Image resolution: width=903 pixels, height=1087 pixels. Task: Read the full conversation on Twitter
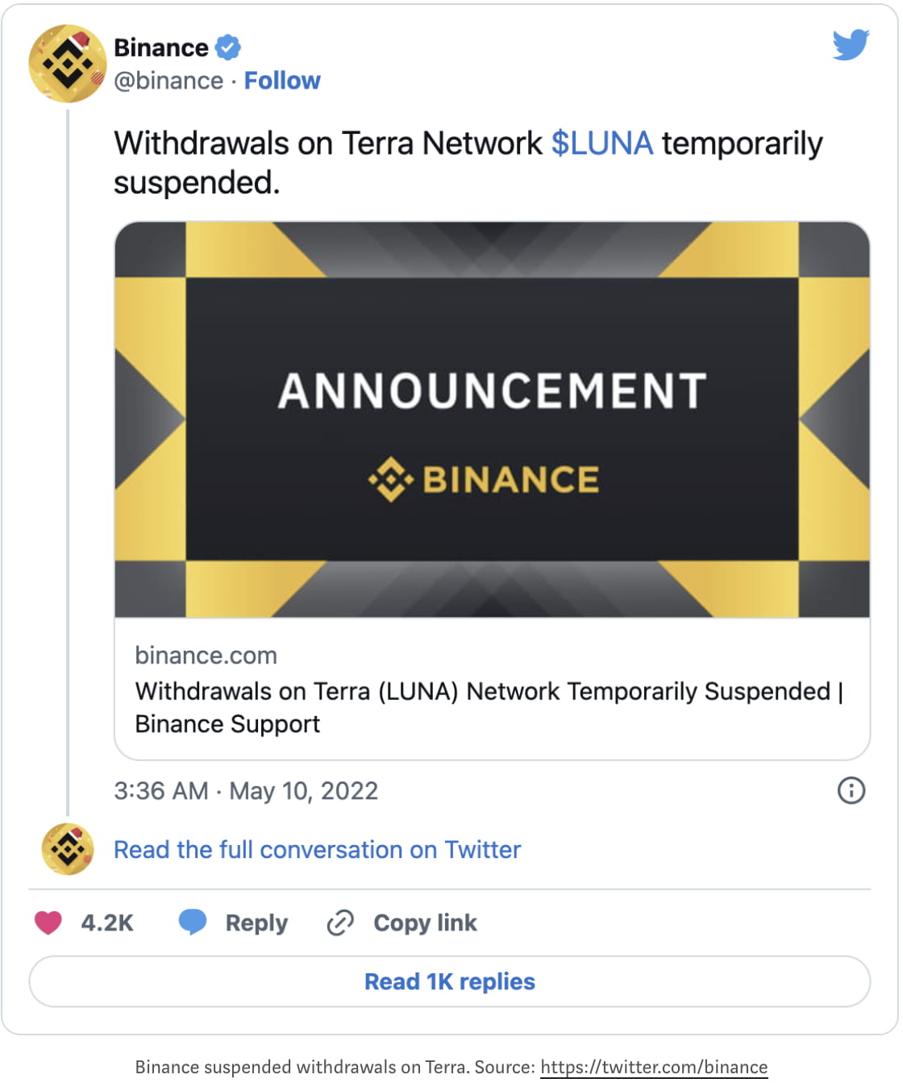[317, 850]
